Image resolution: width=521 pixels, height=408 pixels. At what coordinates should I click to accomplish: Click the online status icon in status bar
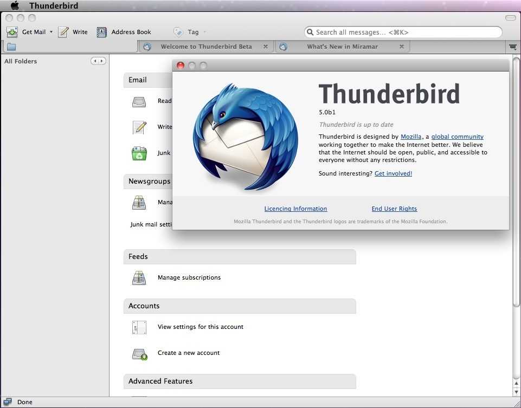8,402
